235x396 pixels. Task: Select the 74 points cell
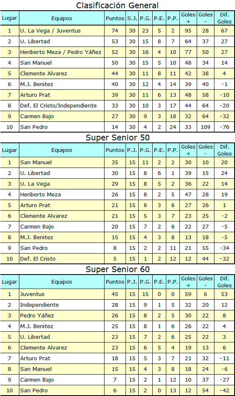click(x=115, y=31)
